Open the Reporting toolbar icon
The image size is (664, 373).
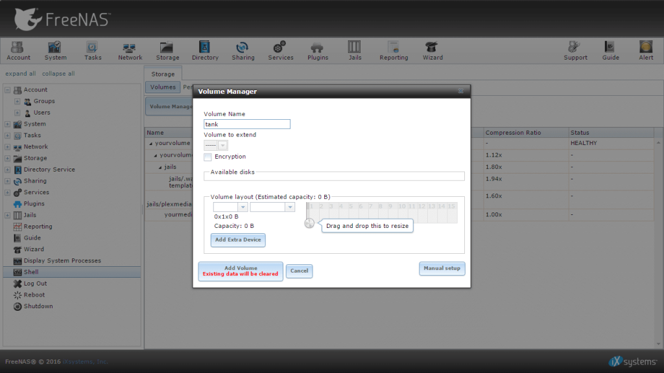[394, 51]
